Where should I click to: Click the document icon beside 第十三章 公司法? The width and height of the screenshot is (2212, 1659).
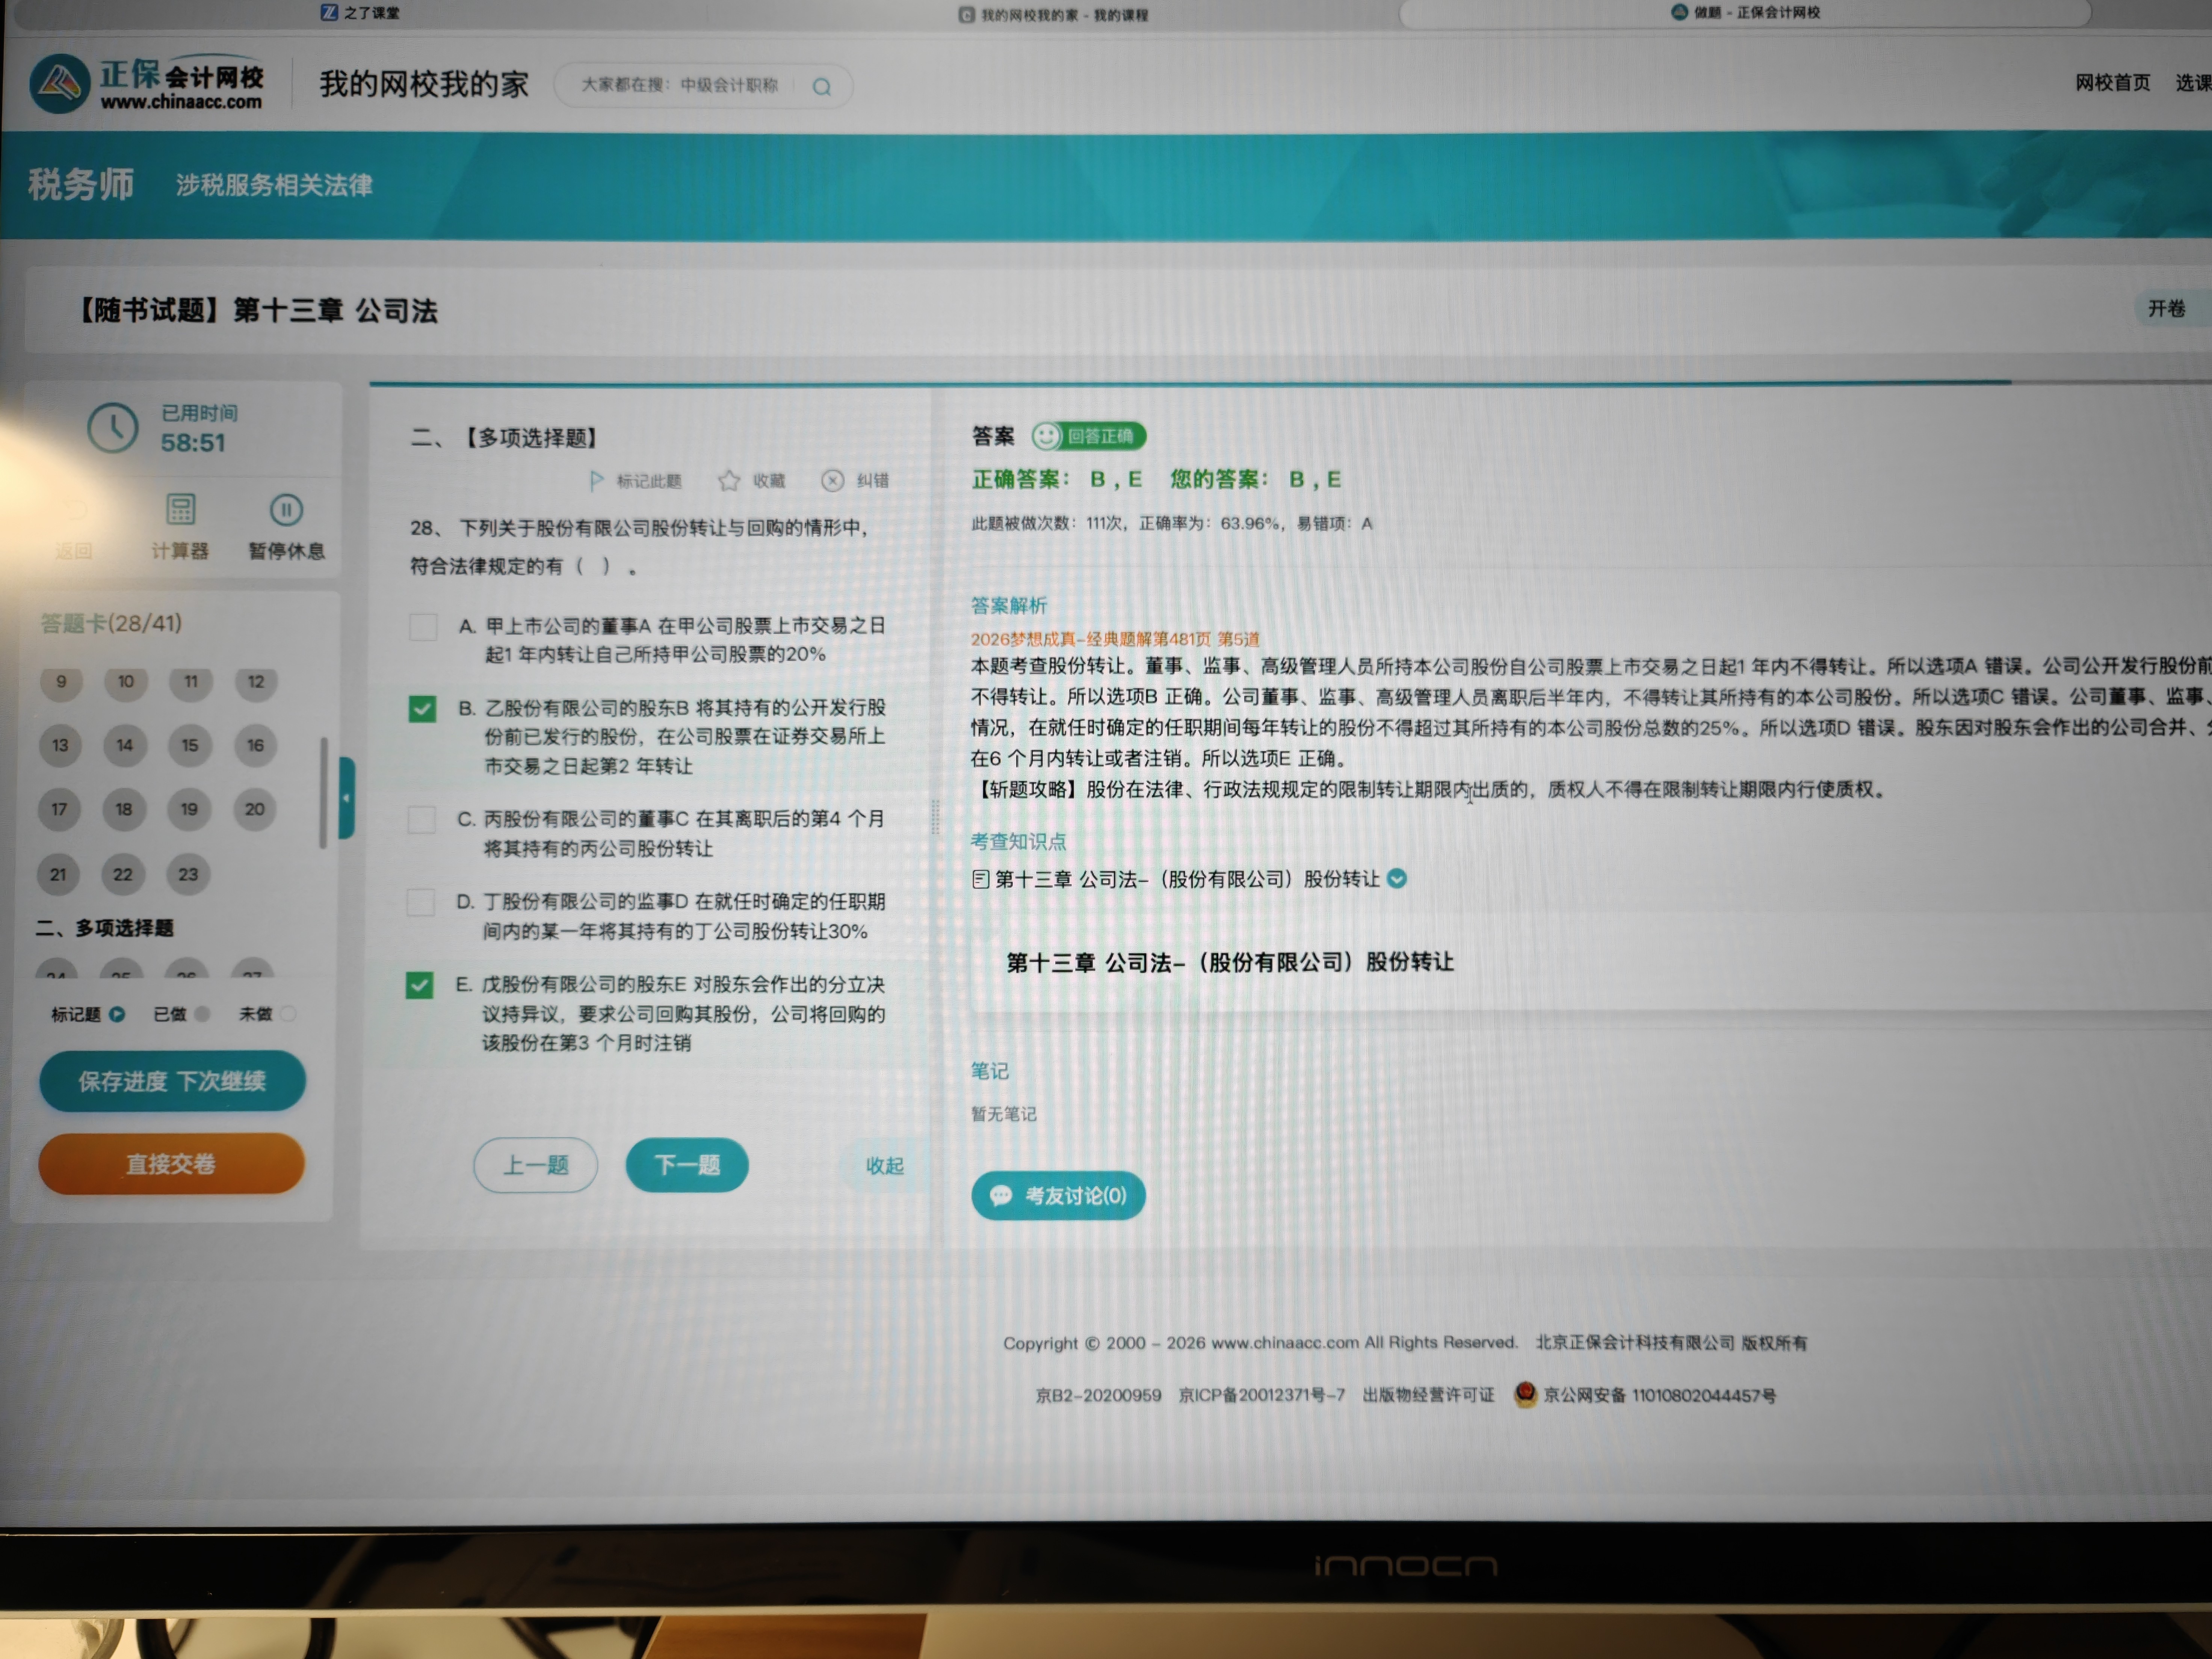[x=980, y=879]
